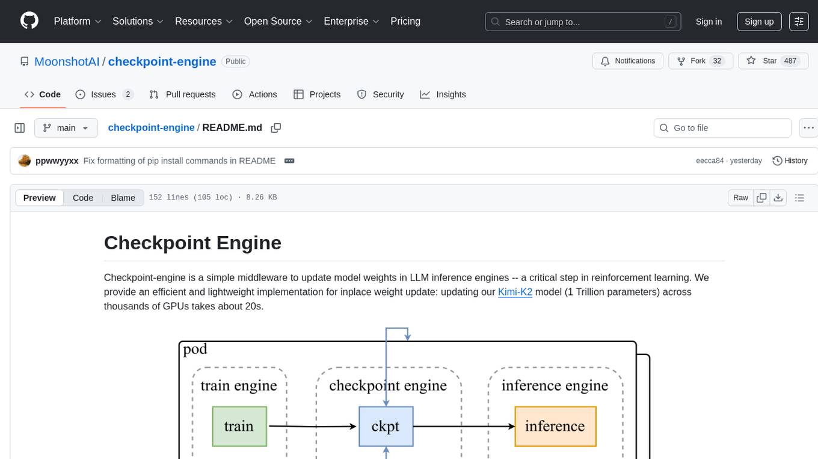The width and height of the screenshot is (818, 459).
Task: Switch to the Actions tab
Action: click(254, 94)
